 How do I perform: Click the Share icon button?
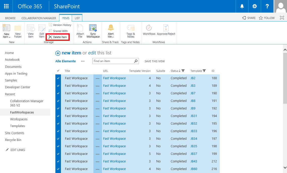pos(249,18)
